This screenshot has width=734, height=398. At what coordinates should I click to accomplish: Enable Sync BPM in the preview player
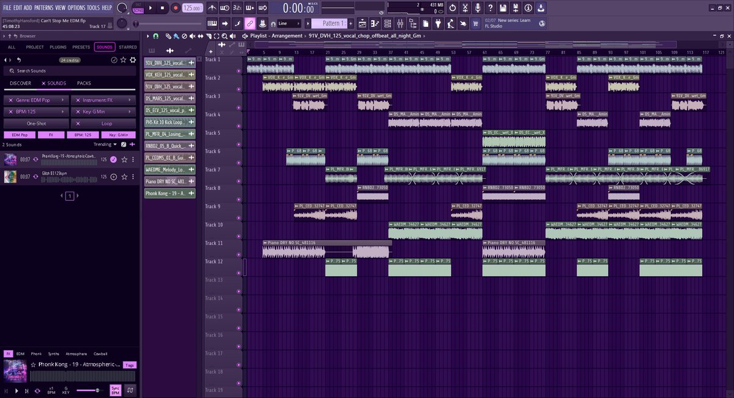pyautogui.click(x=116, y=390)
